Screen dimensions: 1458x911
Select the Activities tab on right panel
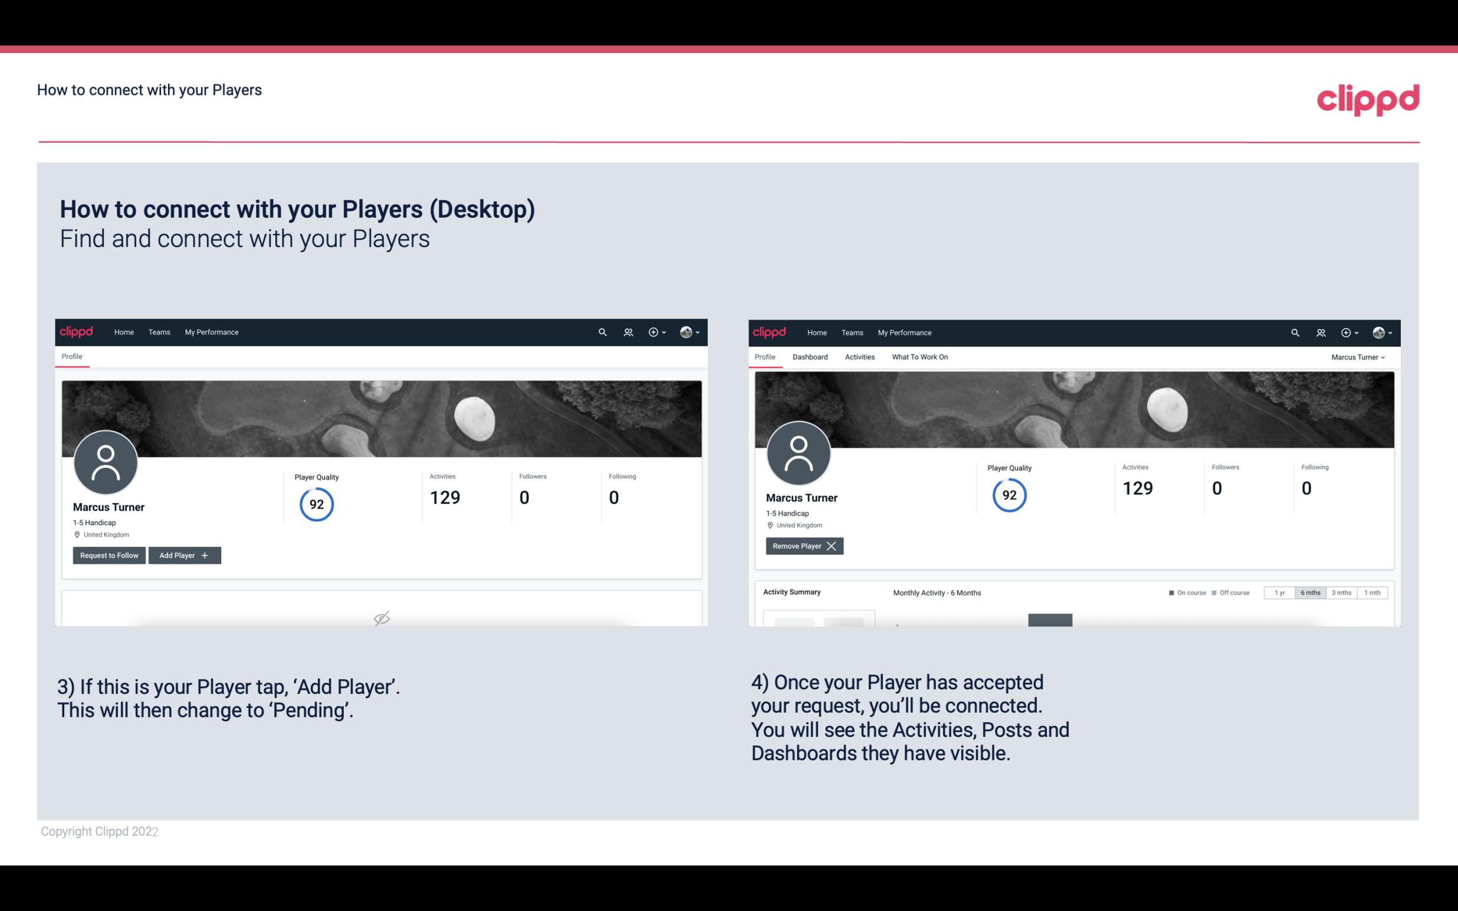859,357
